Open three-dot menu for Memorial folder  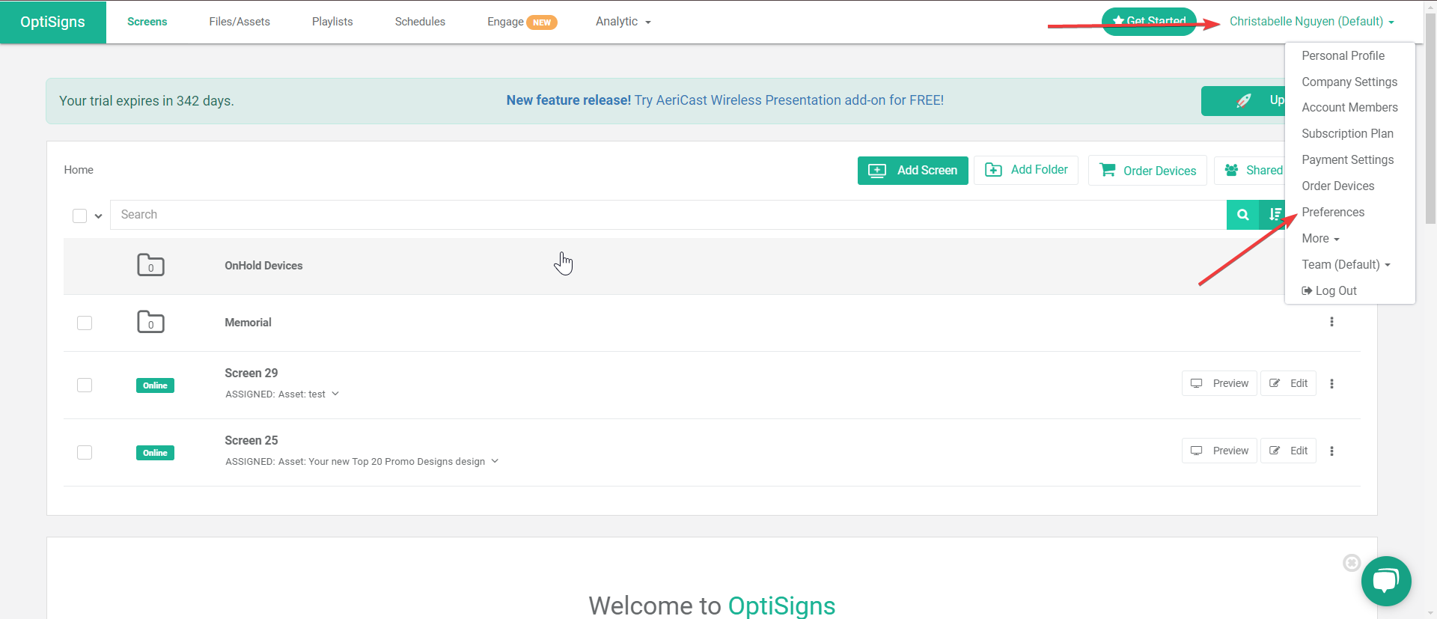coord(1331,322)
